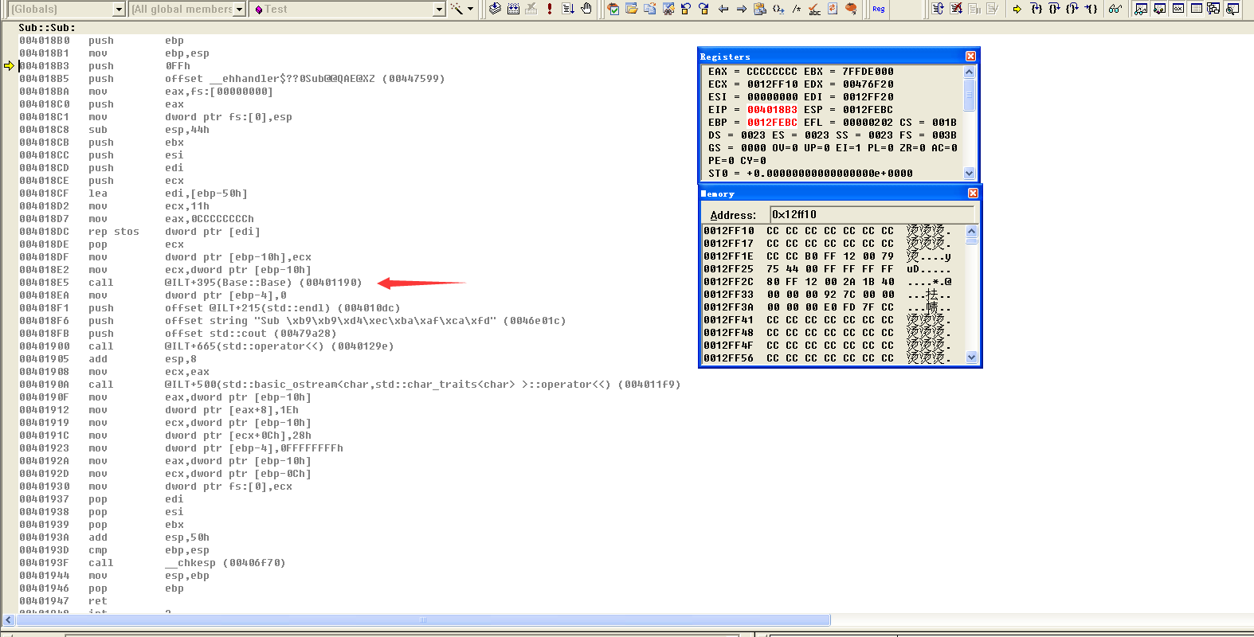The image size is (1254, 637).
Task: Click the Go toolbar icon
Action: (568, 9)
